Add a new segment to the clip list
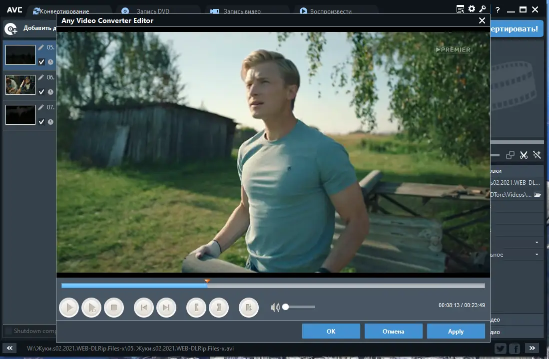549x359 pixels. (249, 308)
